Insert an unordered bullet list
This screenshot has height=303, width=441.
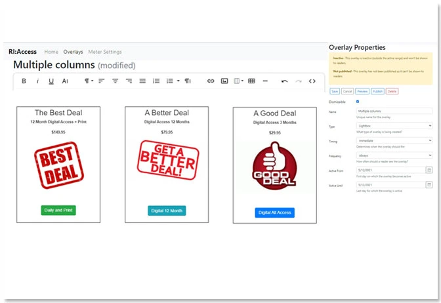coord(169,81)
